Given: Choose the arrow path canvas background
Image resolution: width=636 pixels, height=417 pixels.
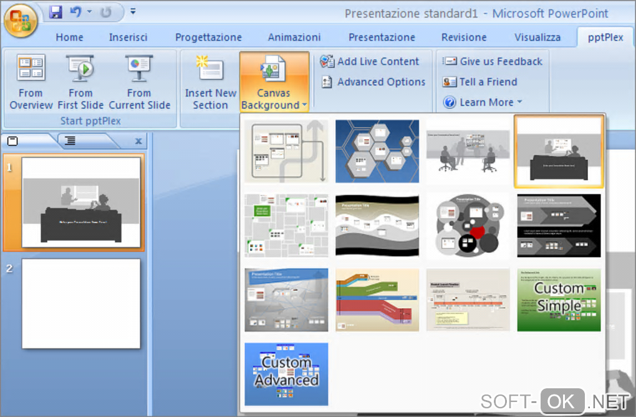Looking at the screenshot, I should (286, 151).
